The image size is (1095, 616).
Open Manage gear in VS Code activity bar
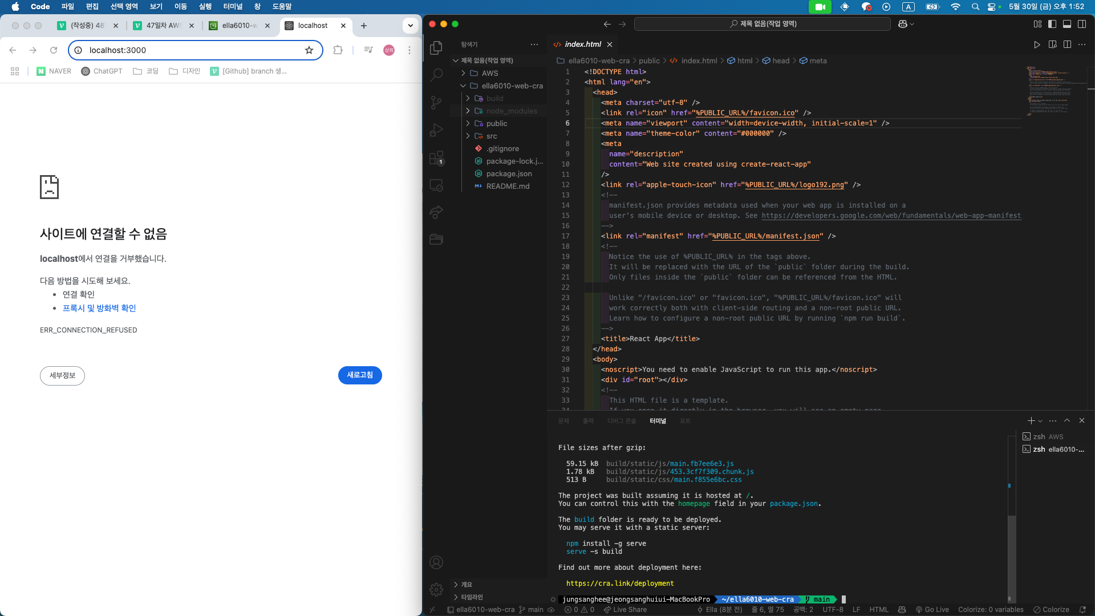tap(436, 590)
